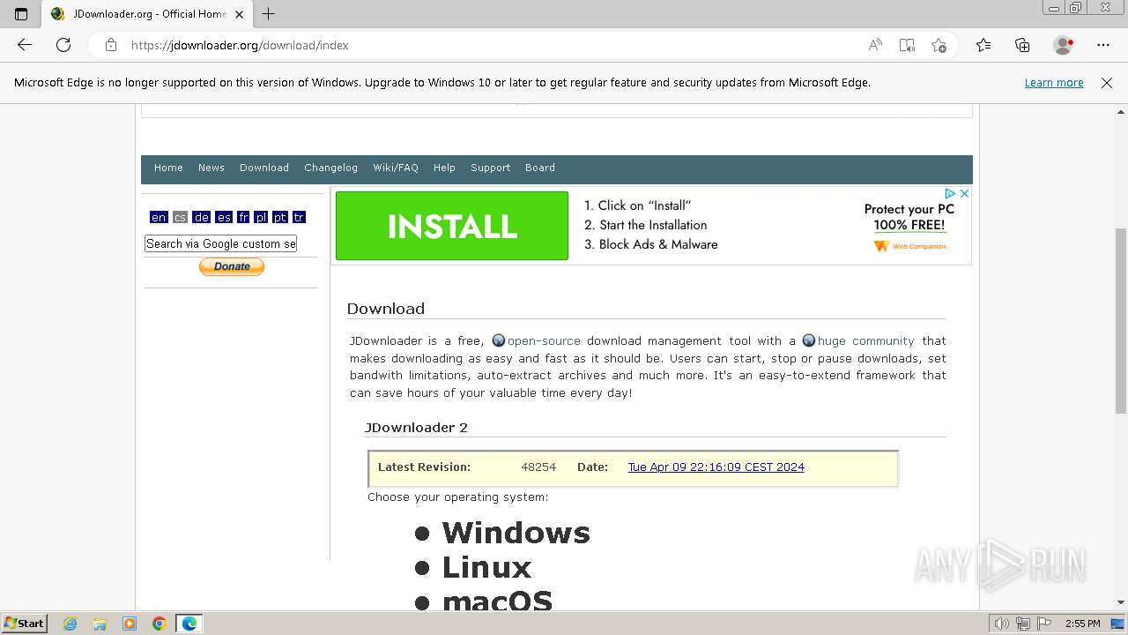The height and width of the screenshot is (635, 1128).
Task: Switch site language to fr
Action: (x=243, y=217)
